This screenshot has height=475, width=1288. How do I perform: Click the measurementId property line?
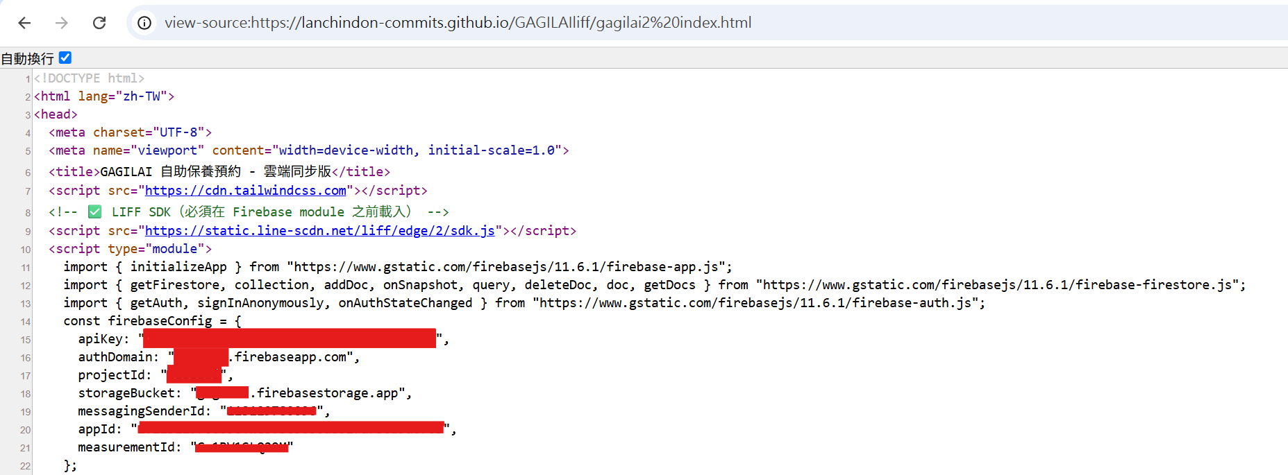[185, 447]
